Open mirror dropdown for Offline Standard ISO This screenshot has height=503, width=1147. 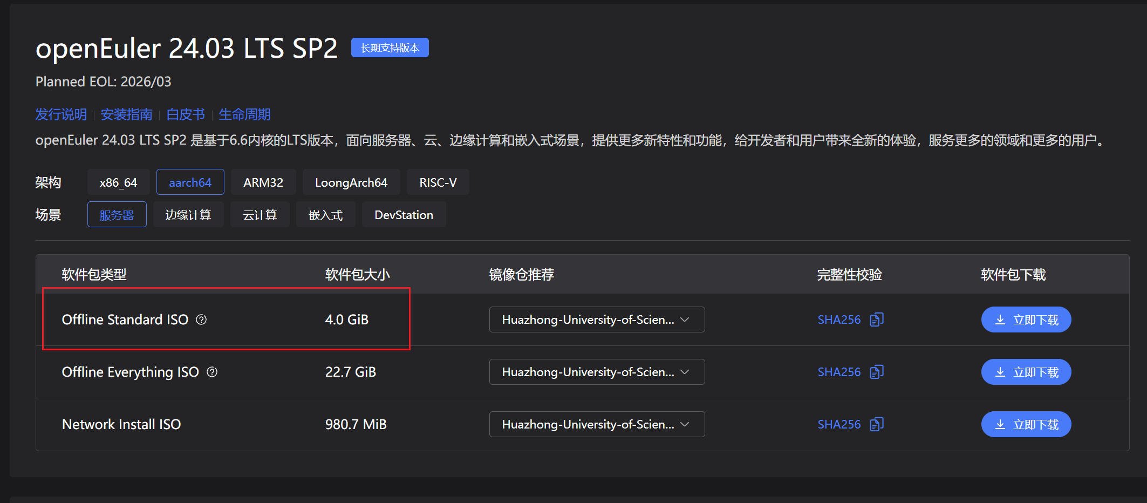(596, 320)
